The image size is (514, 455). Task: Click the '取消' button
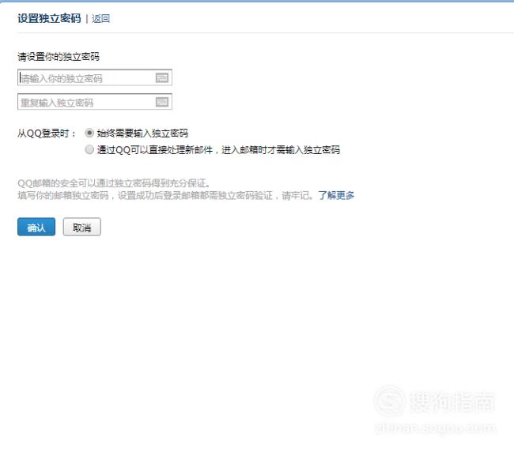pyautogui.click(x=82, y=227)
